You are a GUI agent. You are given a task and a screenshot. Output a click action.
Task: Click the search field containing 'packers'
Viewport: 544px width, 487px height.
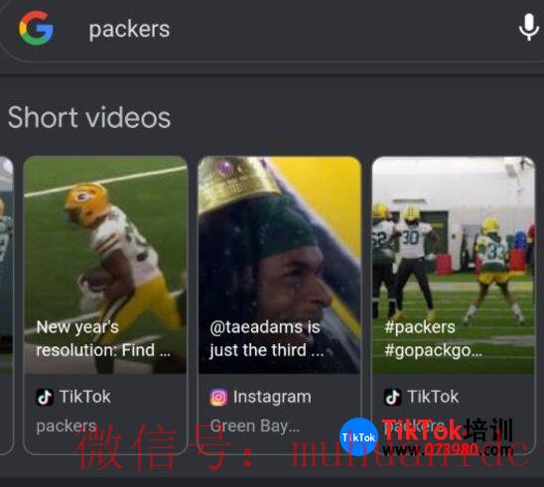click(x=272, y=30)
